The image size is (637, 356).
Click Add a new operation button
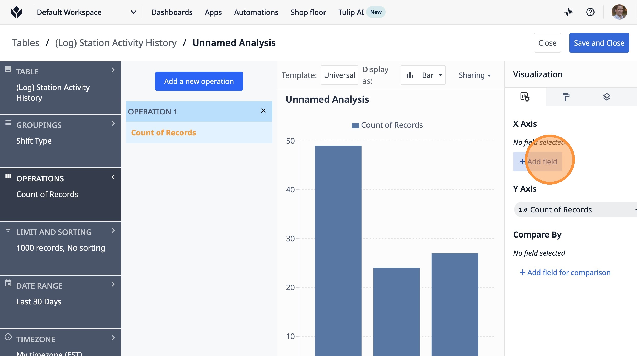(199, 81)
